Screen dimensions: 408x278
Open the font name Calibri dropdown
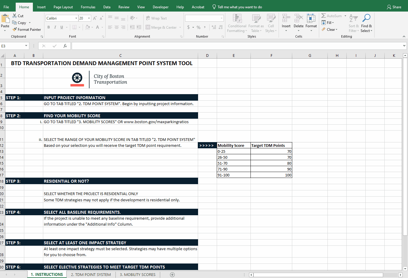coord(76,18)
